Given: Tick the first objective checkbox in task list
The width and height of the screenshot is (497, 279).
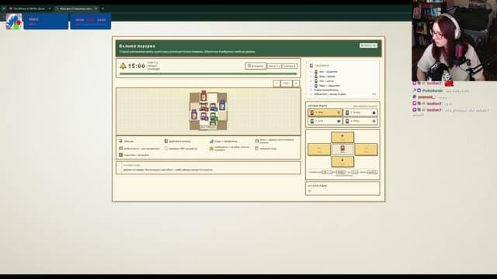Looking at the screenshot, I should (x=311, y=72).
